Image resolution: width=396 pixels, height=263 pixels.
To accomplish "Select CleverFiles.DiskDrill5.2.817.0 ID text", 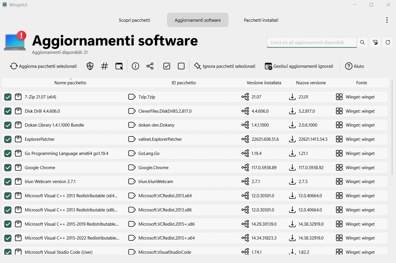I will pyautogui.click(x=165, y=111).
